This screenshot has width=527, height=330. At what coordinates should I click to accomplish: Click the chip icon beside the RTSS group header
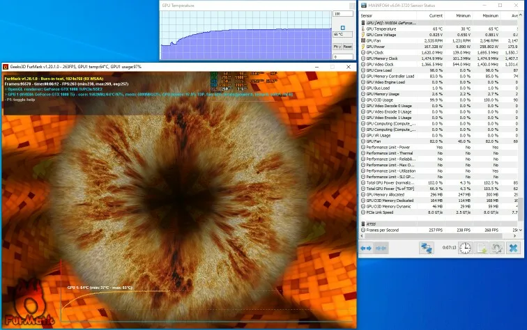click(x=363, y=224)
